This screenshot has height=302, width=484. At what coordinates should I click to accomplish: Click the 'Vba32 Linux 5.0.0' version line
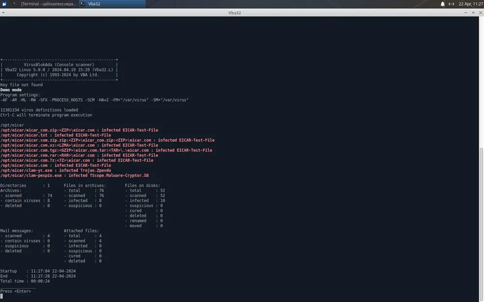59,70
